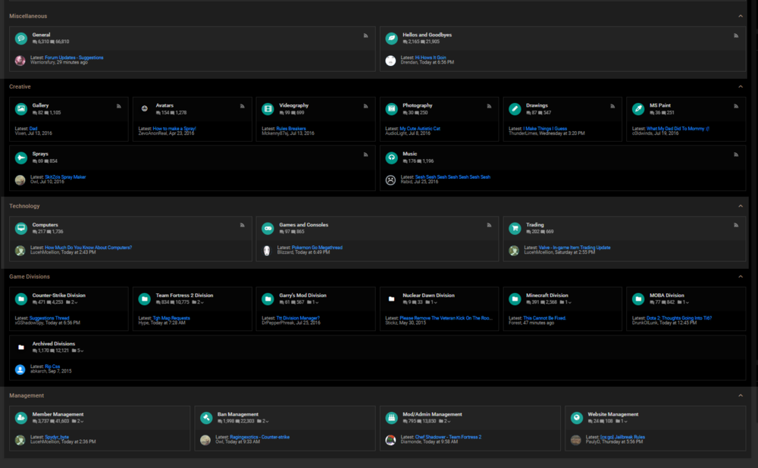Click the MS Paint brush icon

tap(638, 108)
